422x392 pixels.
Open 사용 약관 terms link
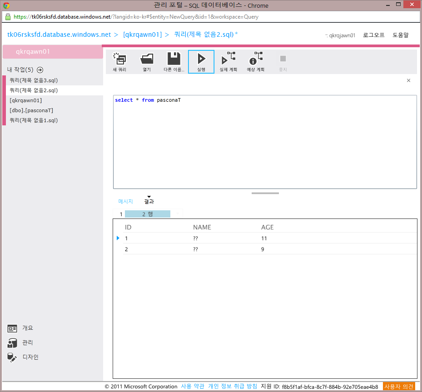point(193,387)
